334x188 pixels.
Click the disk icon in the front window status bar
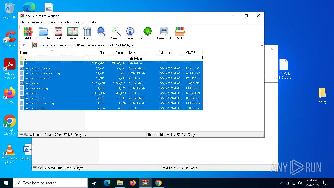coord(21,134)
